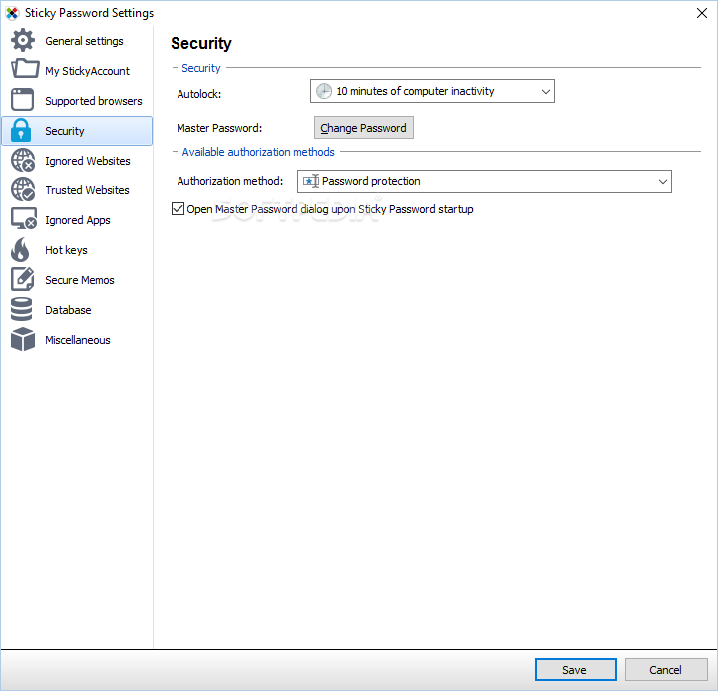
Task: Click the Secure Memos notepad icon
Action: tap(22, 279)
